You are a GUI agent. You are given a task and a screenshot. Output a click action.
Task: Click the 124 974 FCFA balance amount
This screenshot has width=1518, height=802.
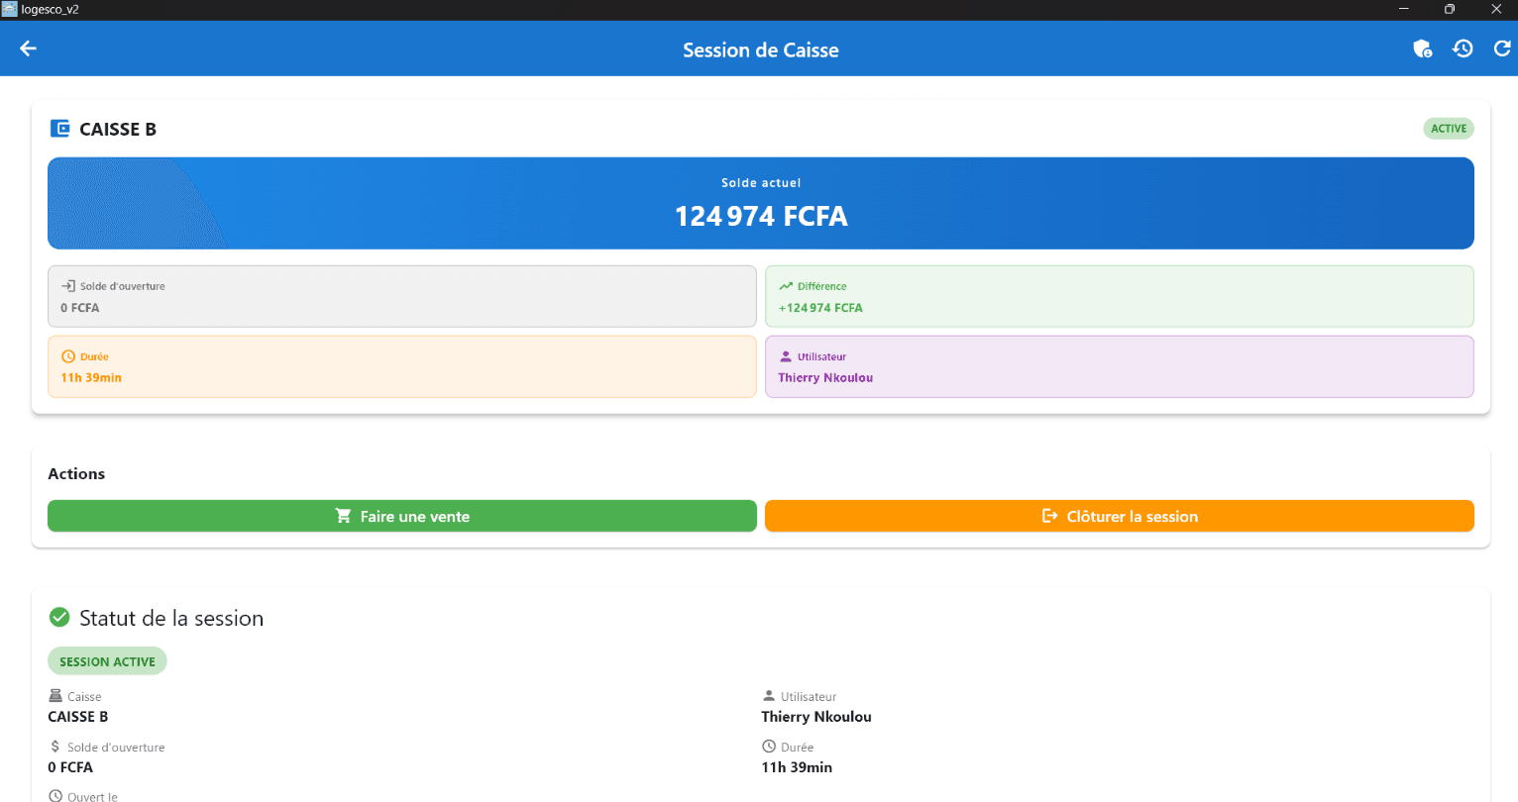tap(761, 216)
